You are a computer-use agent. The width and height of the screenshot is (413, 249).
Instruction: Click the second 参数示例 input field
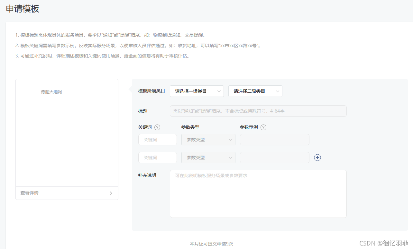pyautogui.click(x=275, y=158)
